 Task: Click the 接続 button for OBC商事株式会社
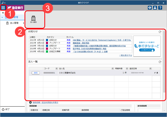click(36, 73)
